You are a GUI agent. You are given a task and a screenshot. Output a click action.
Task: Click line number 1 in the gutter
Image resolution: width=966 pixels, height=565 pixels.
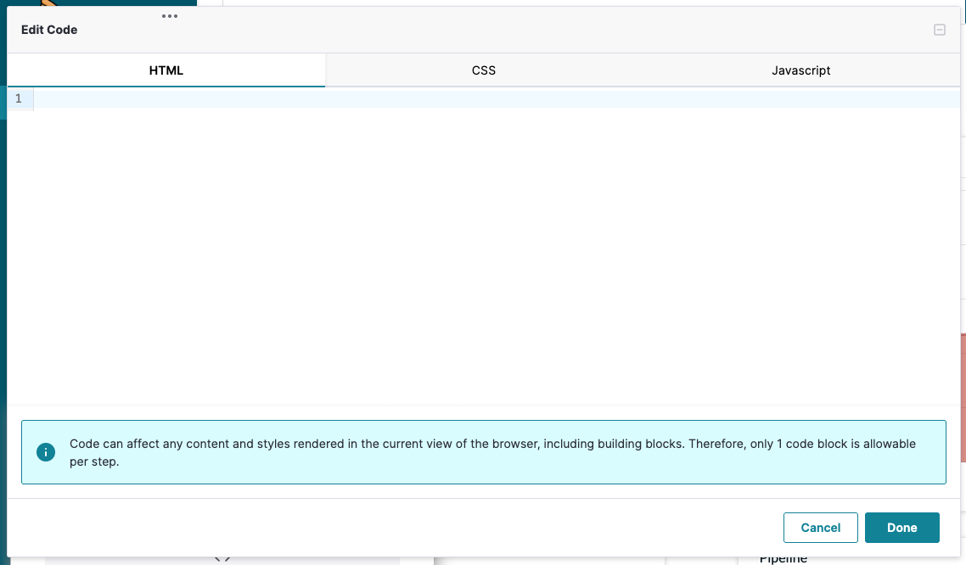pos(19,98)
